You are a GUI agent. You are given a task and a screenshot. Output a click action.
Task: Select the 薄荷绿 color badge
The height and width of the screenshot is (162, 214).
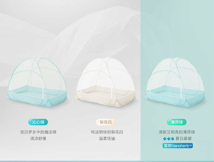click(x=177, y=122)
